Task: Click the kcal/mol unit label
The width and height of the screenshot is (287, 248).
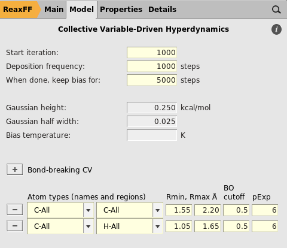Action: point(196,108)
